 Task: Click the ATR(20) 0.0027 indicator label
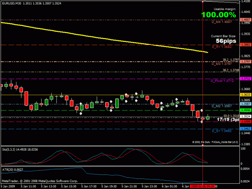tap(12, 170)
